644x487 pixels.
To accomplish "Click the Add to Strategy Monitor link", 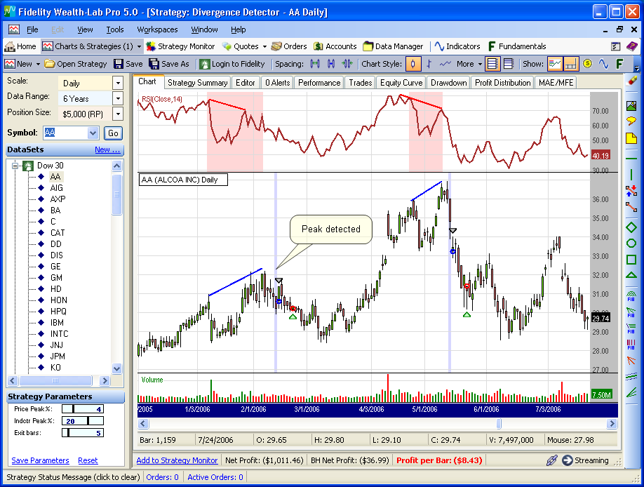I will coord(177,460).
